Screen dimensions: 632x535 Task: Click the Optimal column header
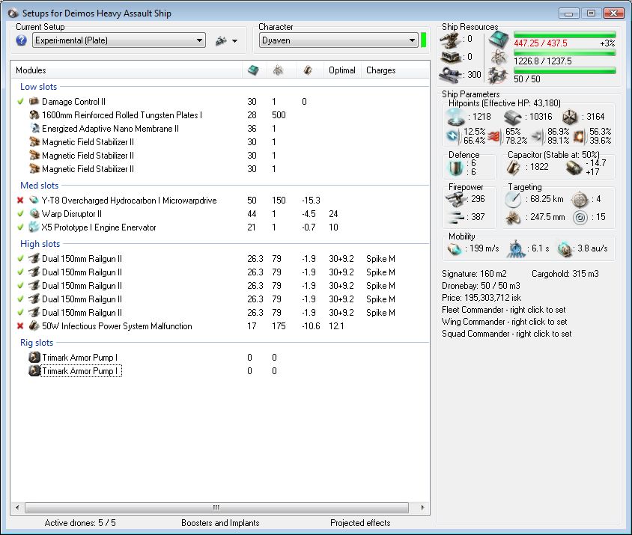pyautogui.click(x=341, y=70)
